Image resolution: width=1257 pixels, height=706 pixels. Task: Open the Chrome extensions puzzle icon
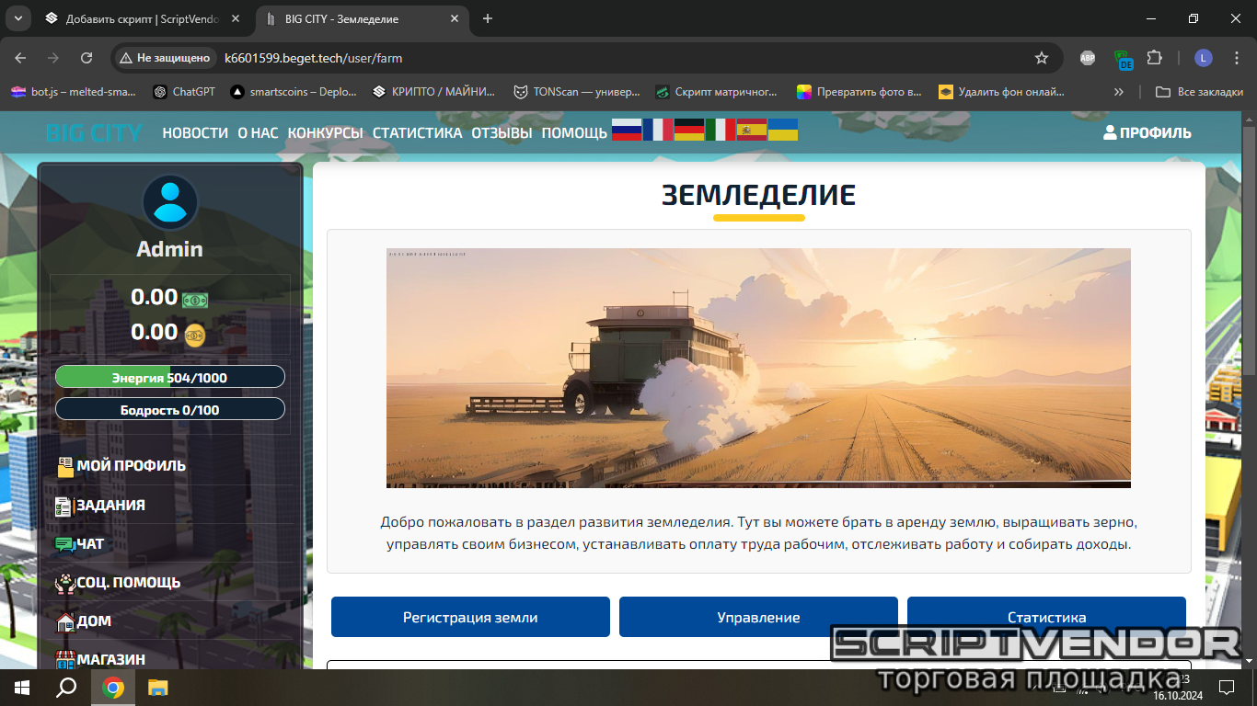click(x=1154, y=58)
